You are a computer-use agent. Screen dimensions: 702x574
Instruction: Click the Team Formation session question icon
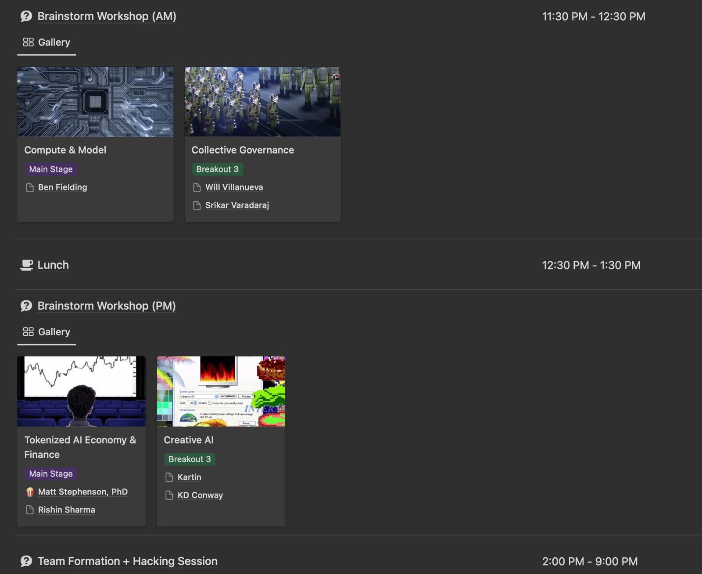[x=26, y=561]
